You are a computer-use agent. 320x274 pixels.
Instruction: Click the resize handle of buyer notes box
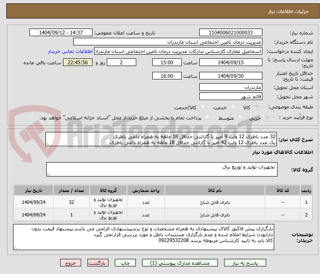[15, 248]
